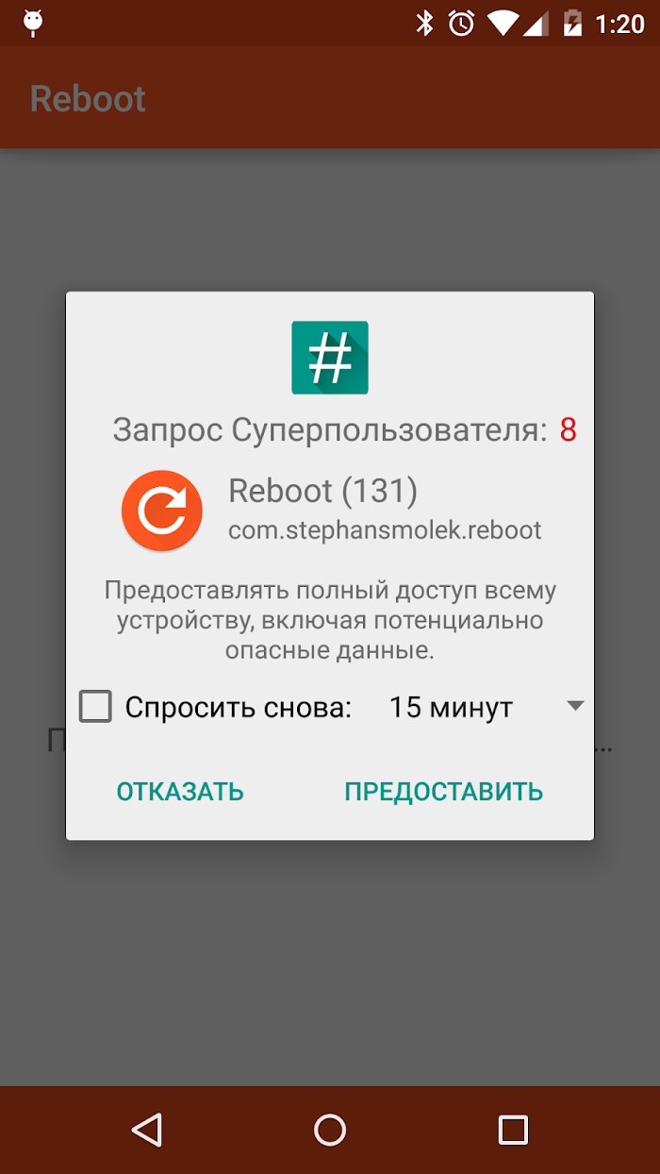Tap the Reboot title in app bar
This screenshot has width=660, height=1174.
[88, 99]
